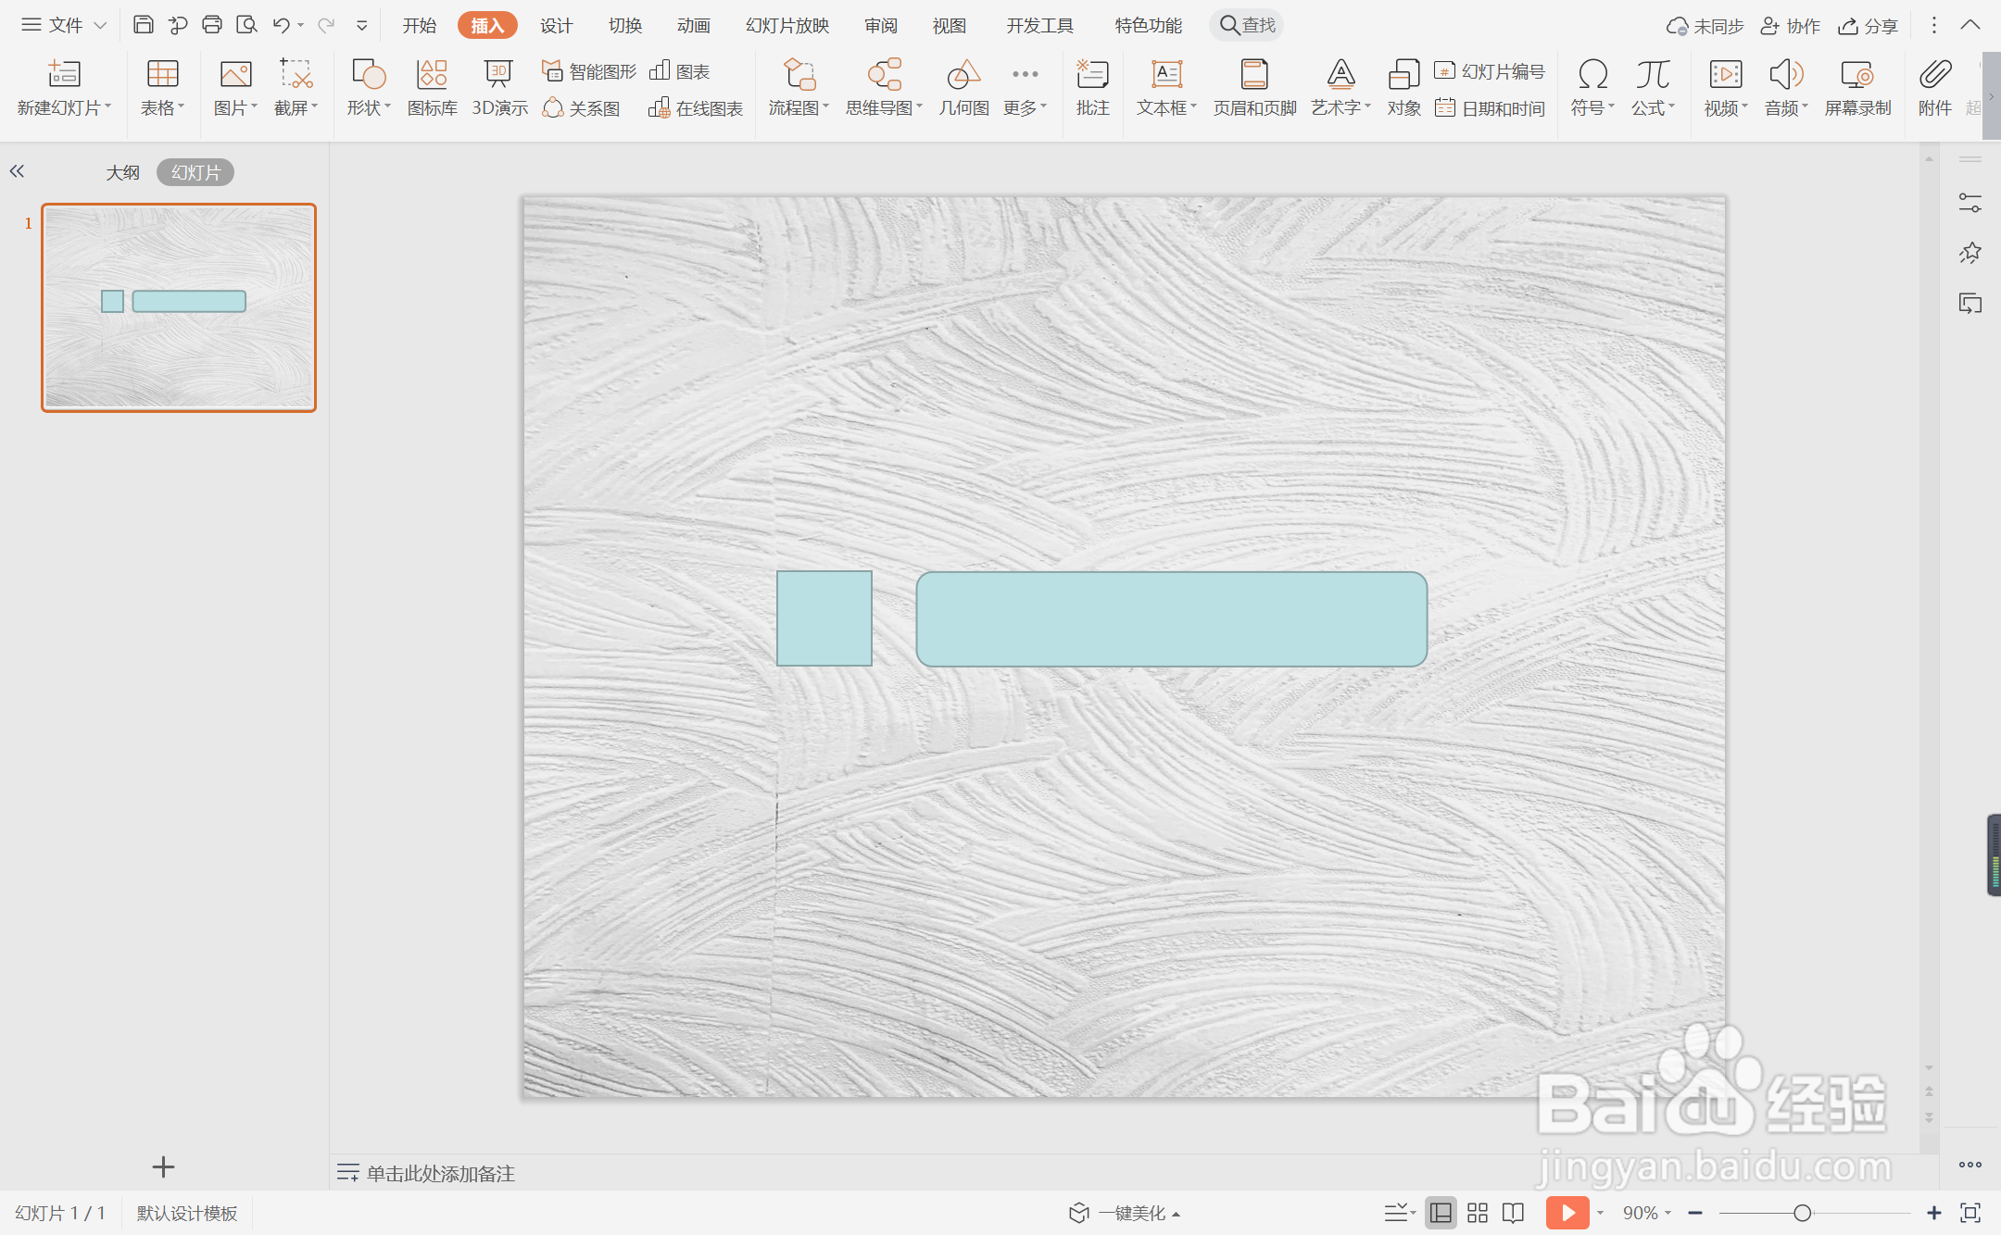Switch to Slide Sorter view icon
This screenshot has height=1235, width=2001.
pyautogui.click(x=1478, y=1213)
